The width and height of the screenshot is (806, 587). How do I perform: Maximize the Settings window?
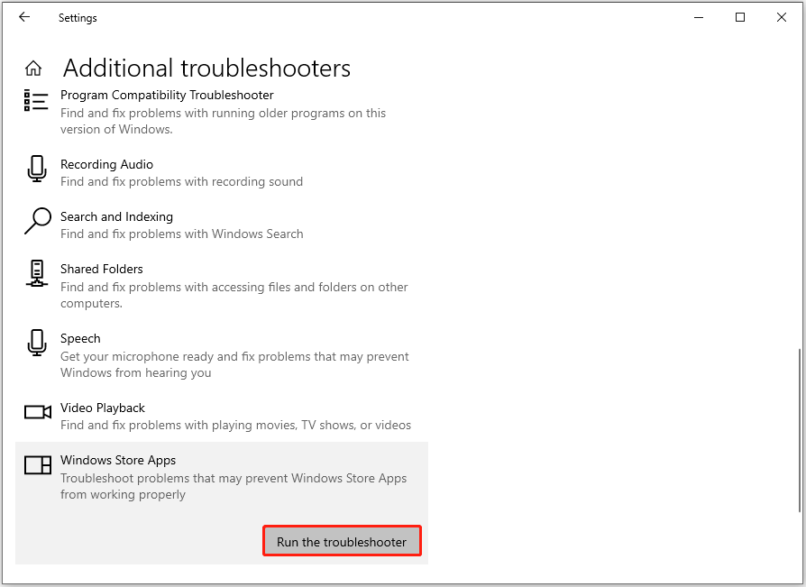(740, 17)
